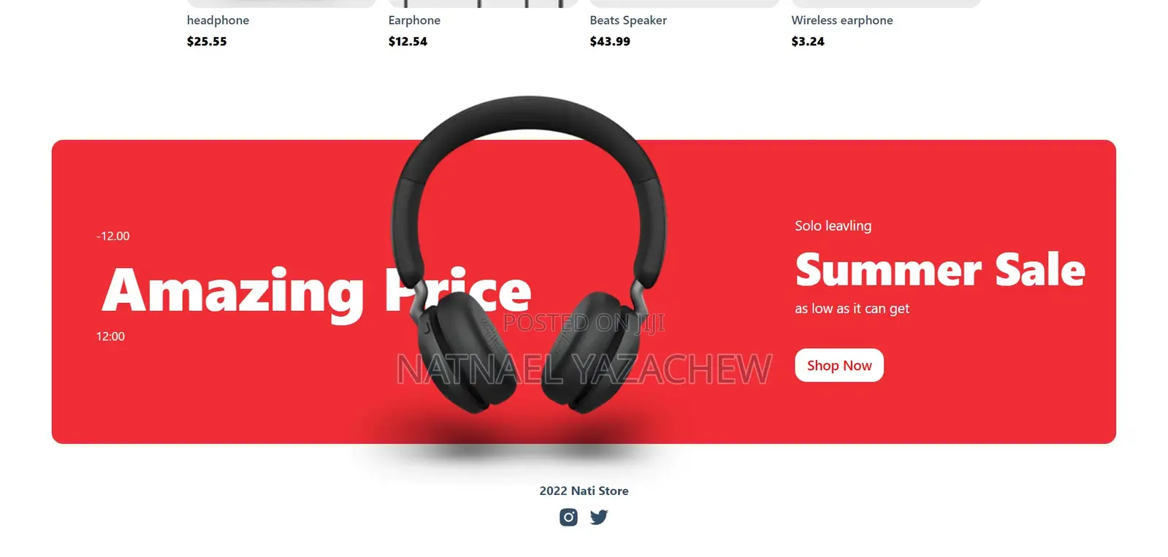This screenshot has height=557, width=1168.
Task: Select the Wireless earphone product title
Action: click(x=842, y=20)
